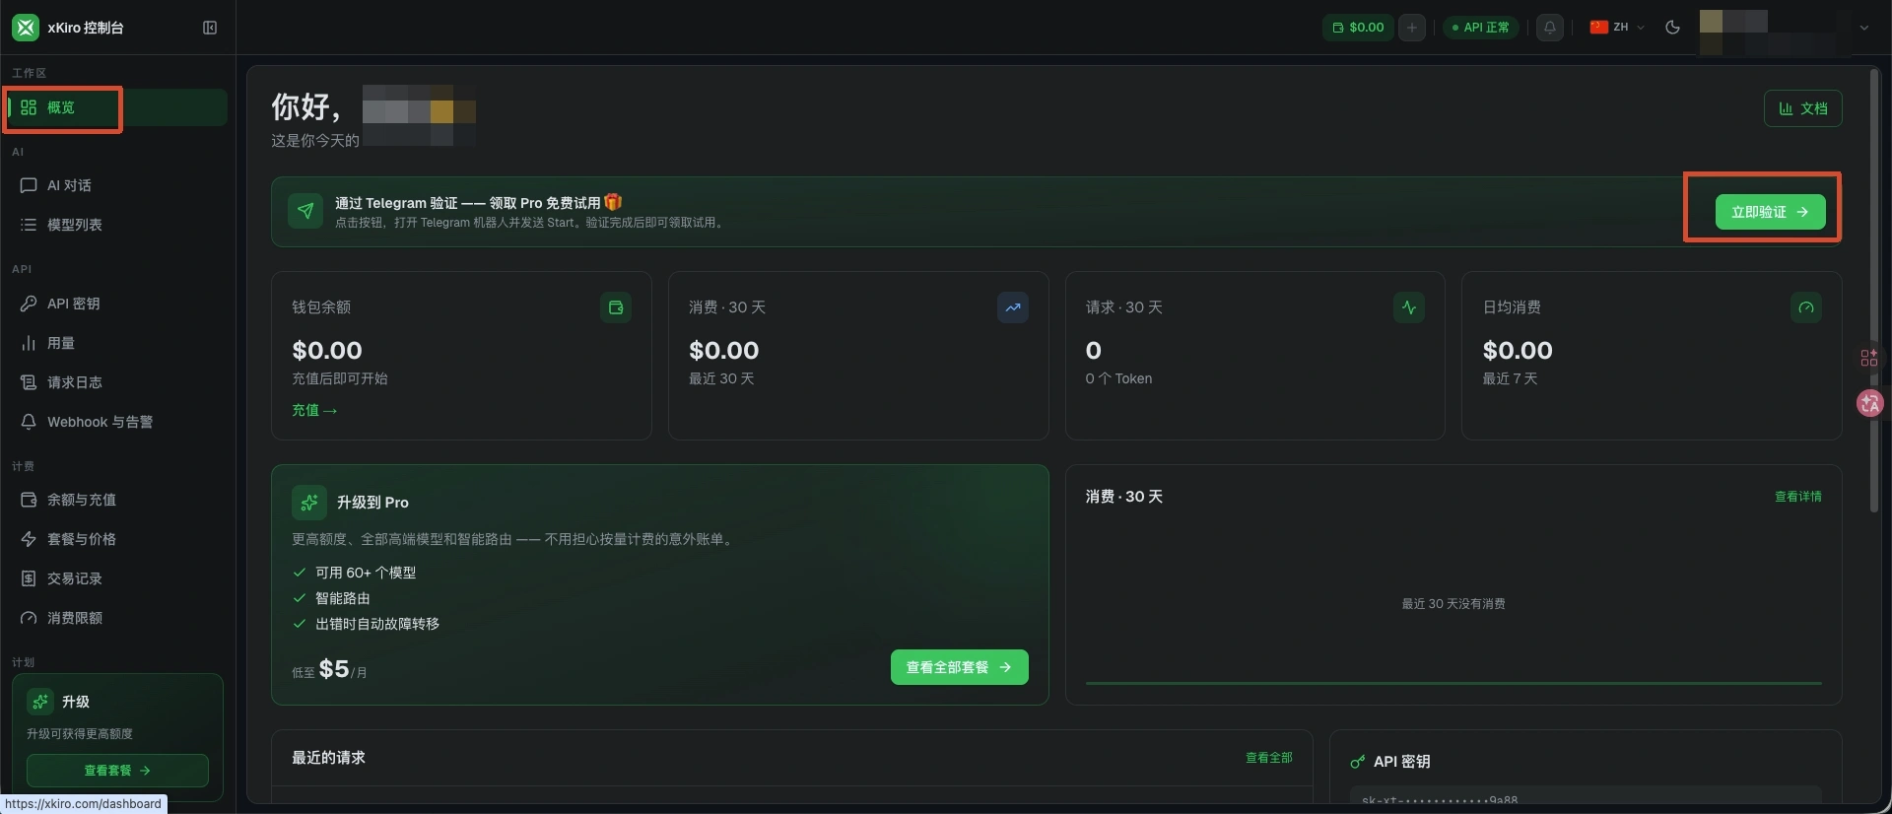Click the gauge icon on the 日均消费 card
Viewport: 1892px width, 814px height.
[1806, 307]
